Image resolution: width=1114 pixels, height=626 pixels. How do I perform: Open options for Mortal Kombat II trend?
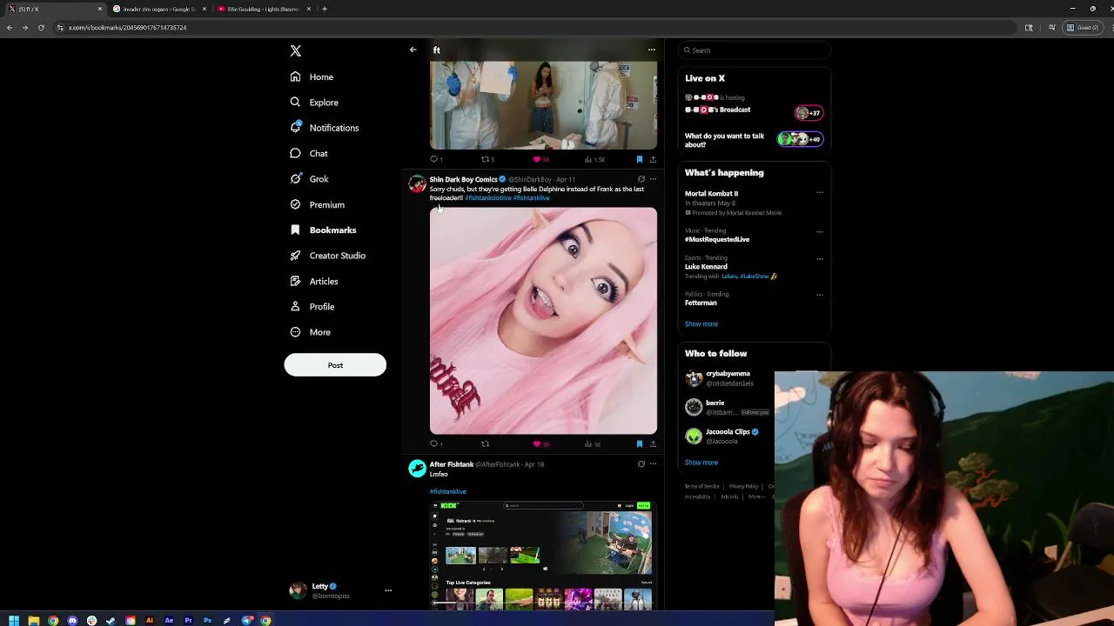[820, 193]
